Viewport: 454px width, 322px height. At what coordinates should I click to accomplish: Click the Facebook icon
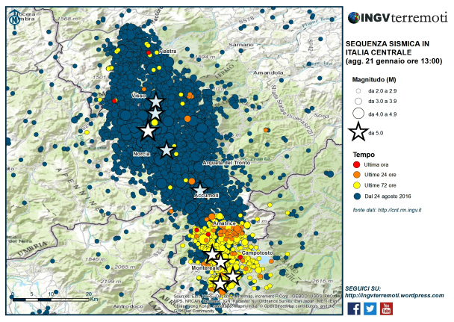click(x=354, y=309)
